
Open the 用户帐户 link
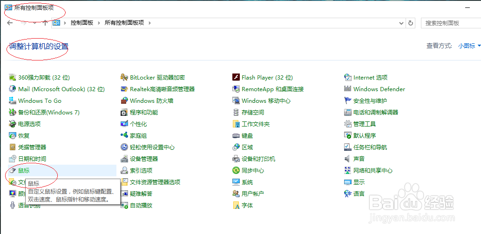pyautogui.click(x=253, y=194)
